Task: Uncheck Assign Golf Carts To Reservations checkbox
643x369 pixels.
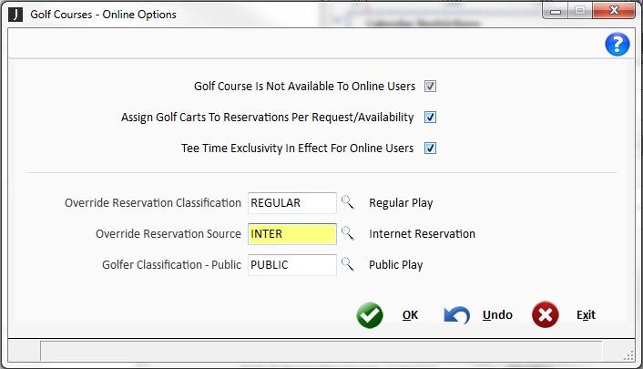Action: click(x=431, y=118)
